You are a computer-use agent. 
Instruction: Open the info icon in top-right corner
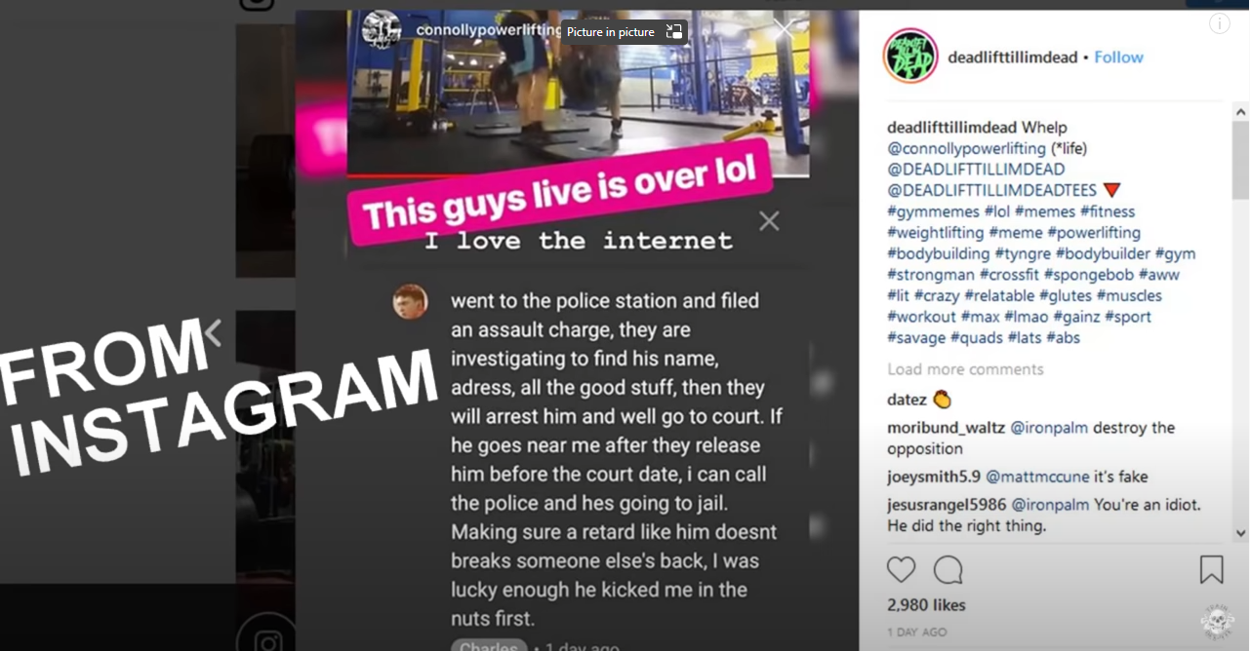click(1220, 24)
